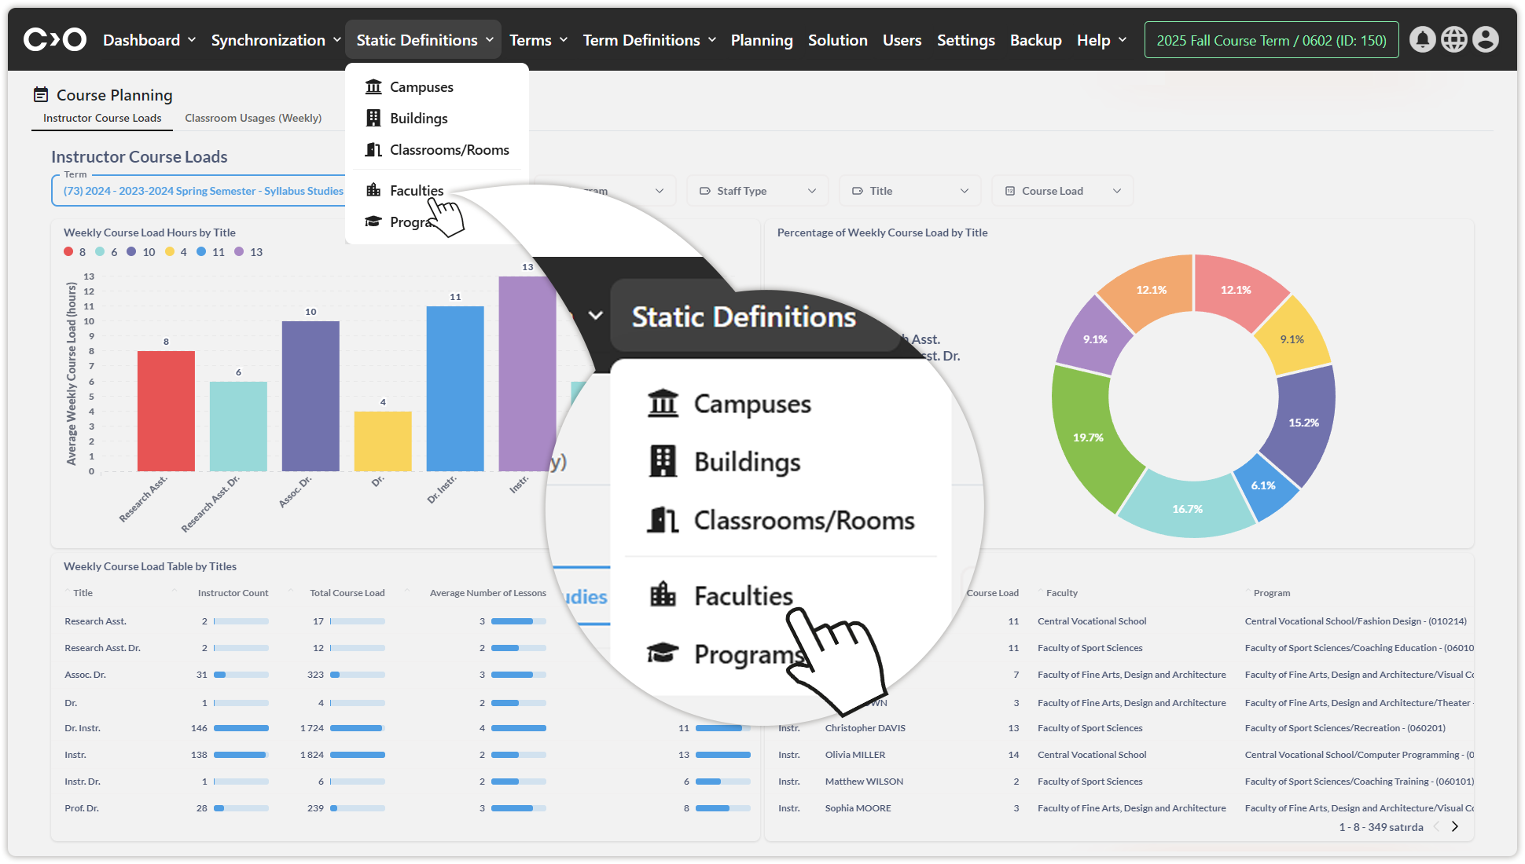Image resolution: width=1525 pixels, height=864 pixels.
Task: Toggle purple legend series 13
Action: pos(239,252)
